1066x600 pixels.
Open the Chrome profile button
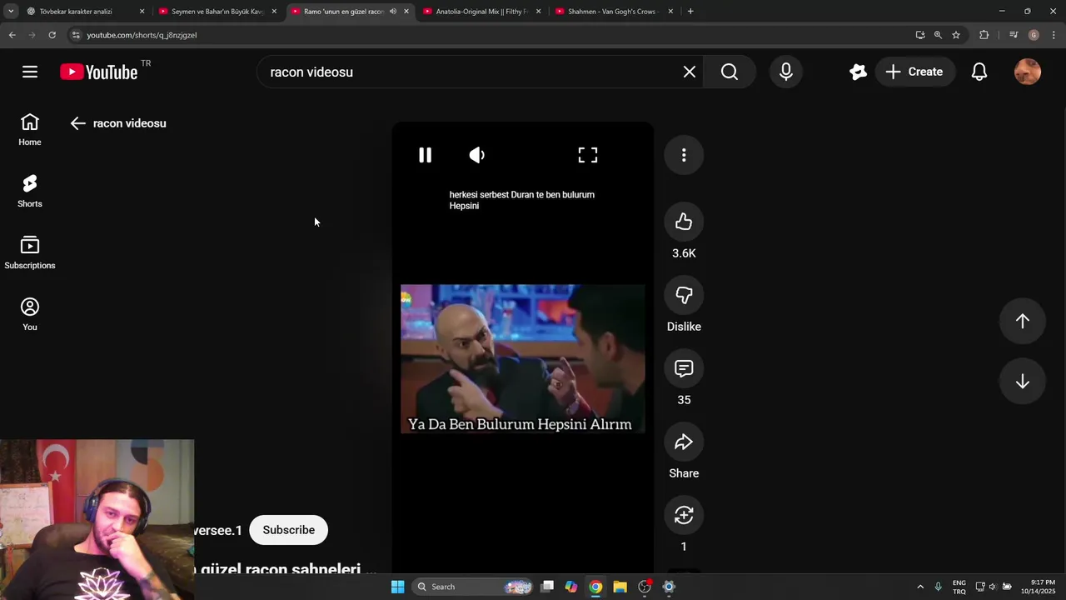(x=1034, y=35)
